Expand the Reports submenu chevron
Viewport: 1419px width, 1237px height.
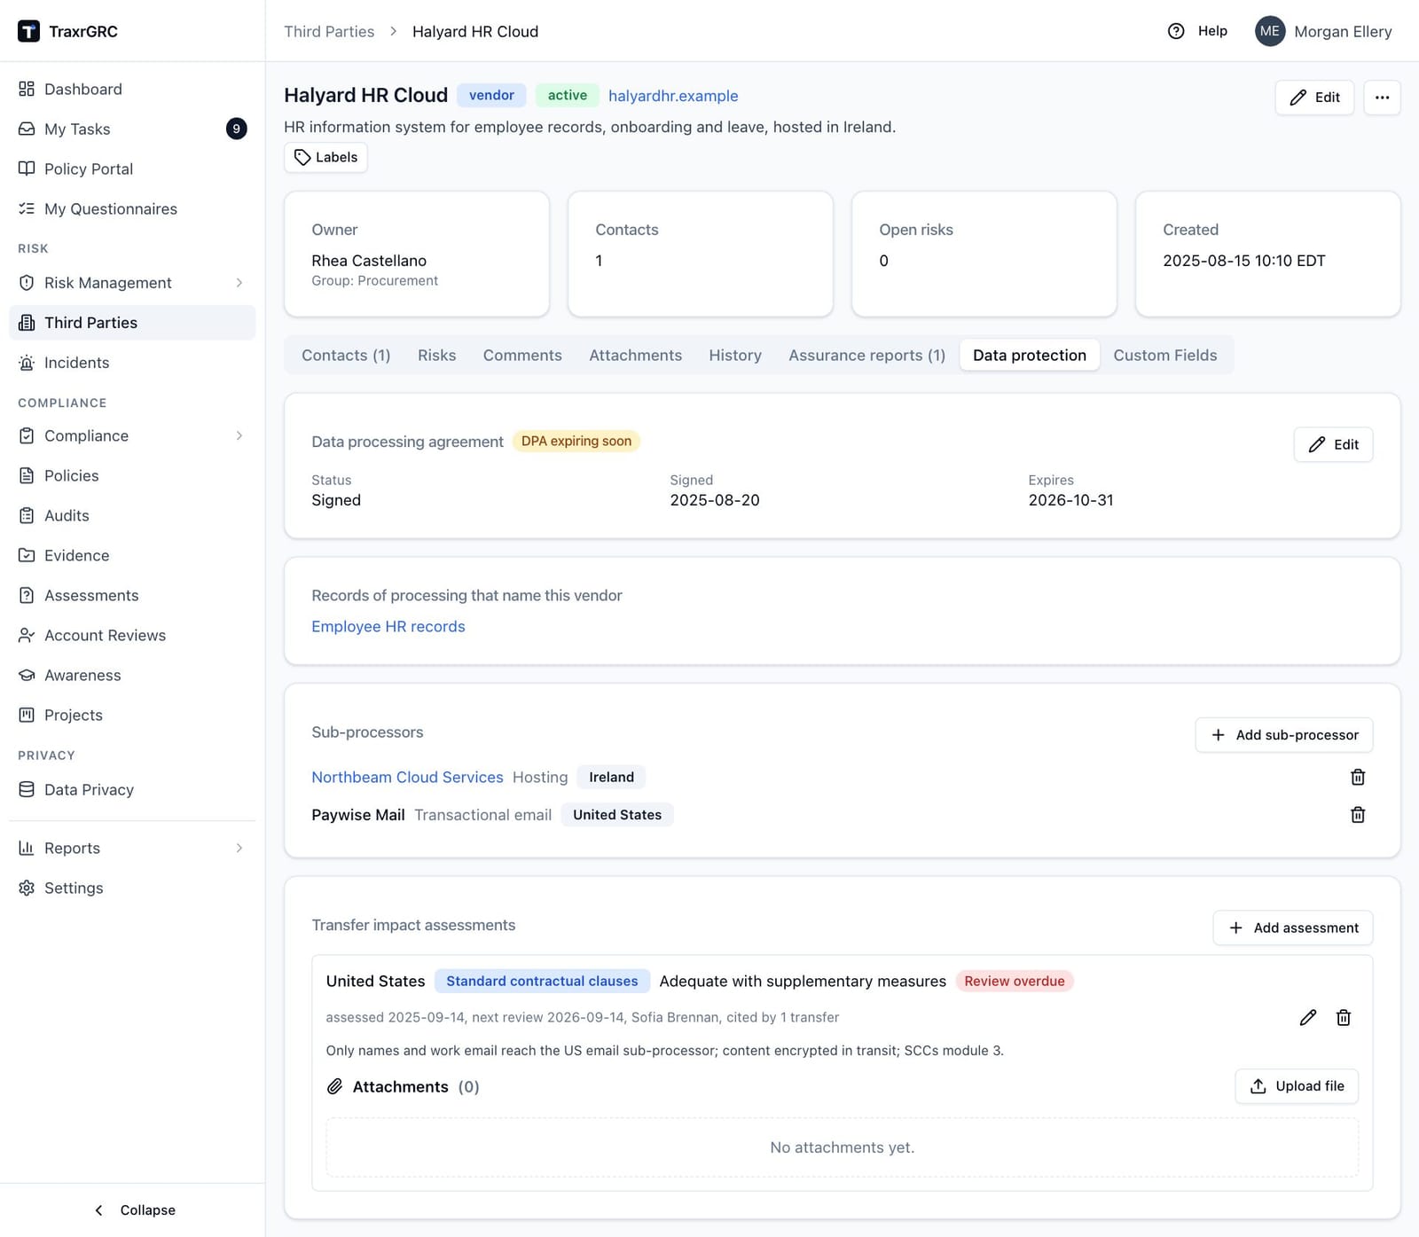tap(239, 848)
